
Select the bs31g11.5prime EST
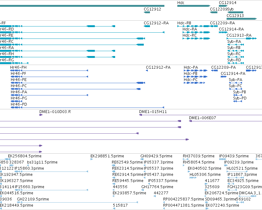coord(28,165)
